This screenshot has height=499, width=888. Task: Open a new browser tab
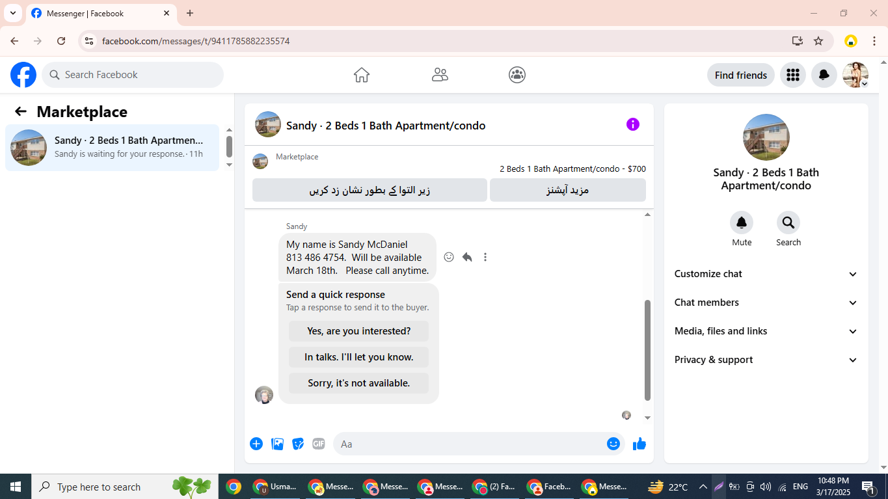(190, 13)
